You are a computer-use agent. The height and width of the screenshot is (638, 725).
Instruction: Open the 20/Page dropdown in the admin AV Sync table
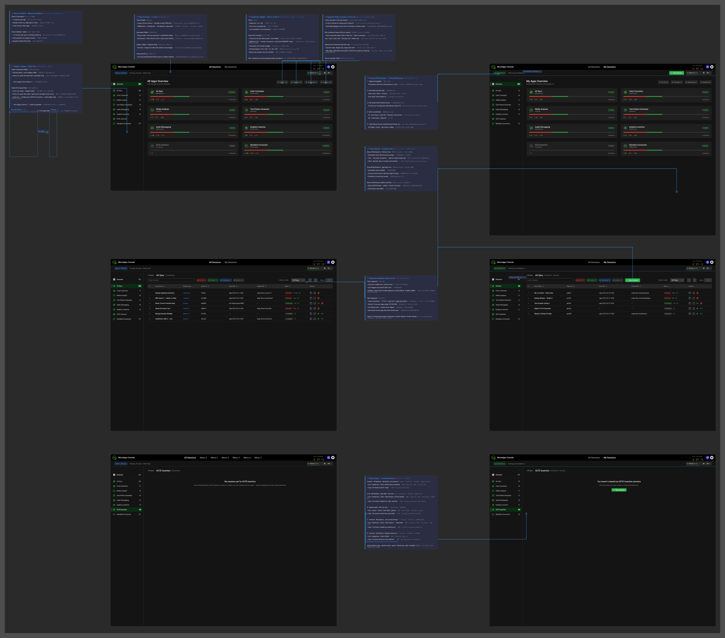pos(298,280)
